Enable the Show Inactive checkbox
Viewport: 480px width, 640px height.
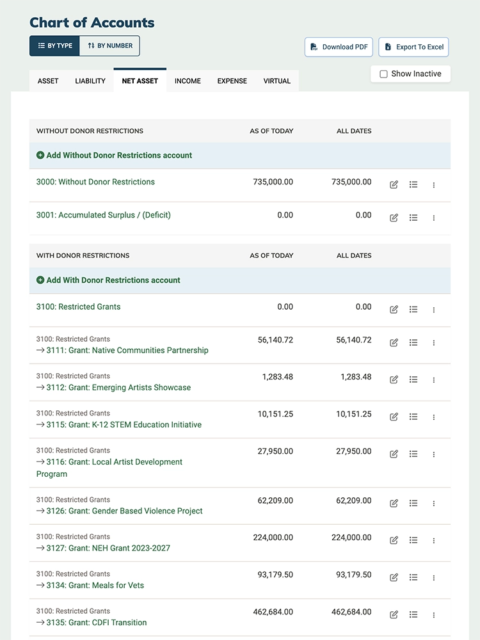(383, 74)
